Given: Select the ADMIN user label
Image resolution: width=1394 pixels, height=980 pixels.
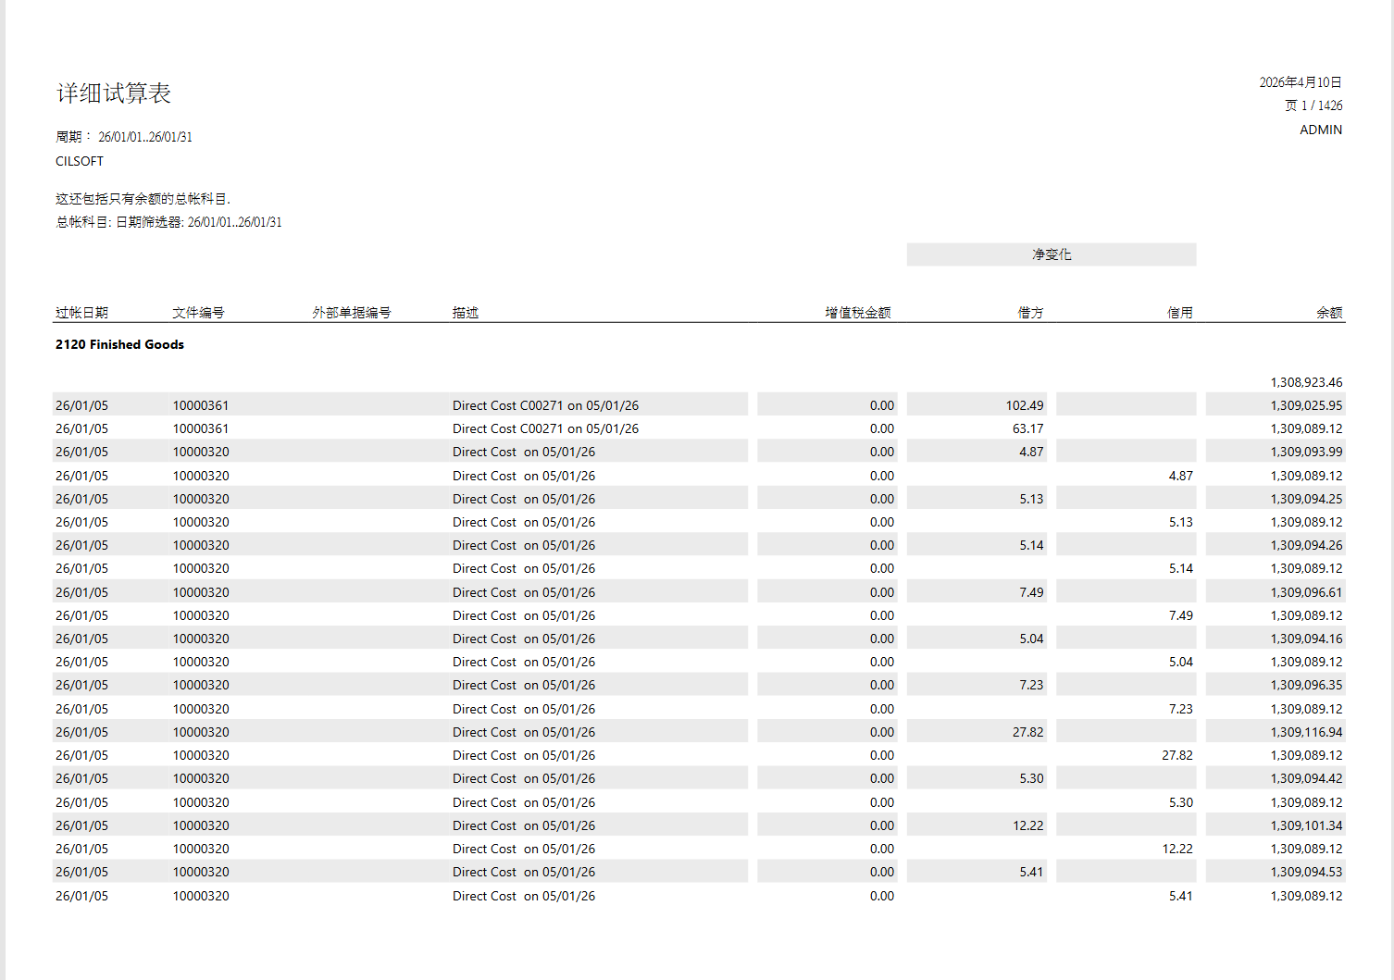Looking at the screenshot, I should [1321, 130].
